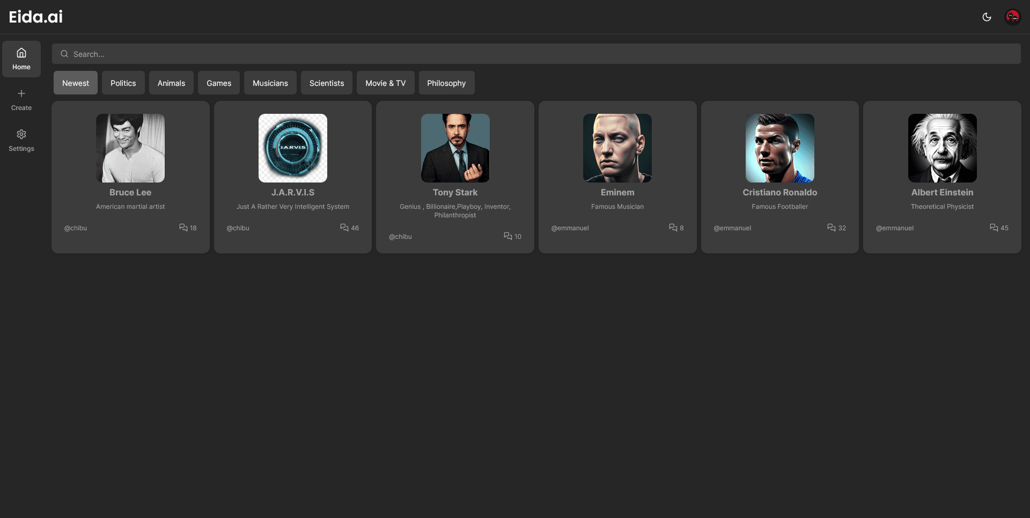Screen dimensions: 1030x518
Task: Click the Albert Einstein name title
Action: (x=943, y=192)
